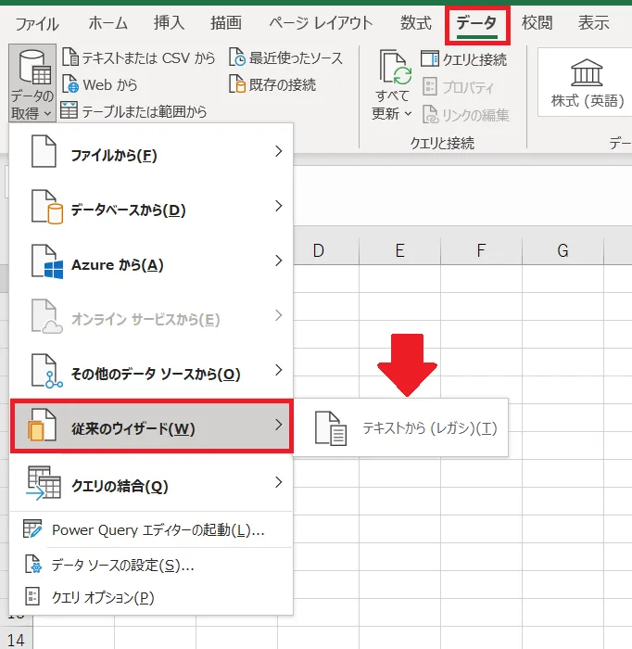Screen dimensions: 632x649
Task: Click the Power Query エディター icon
Action: tap(32, 529)
